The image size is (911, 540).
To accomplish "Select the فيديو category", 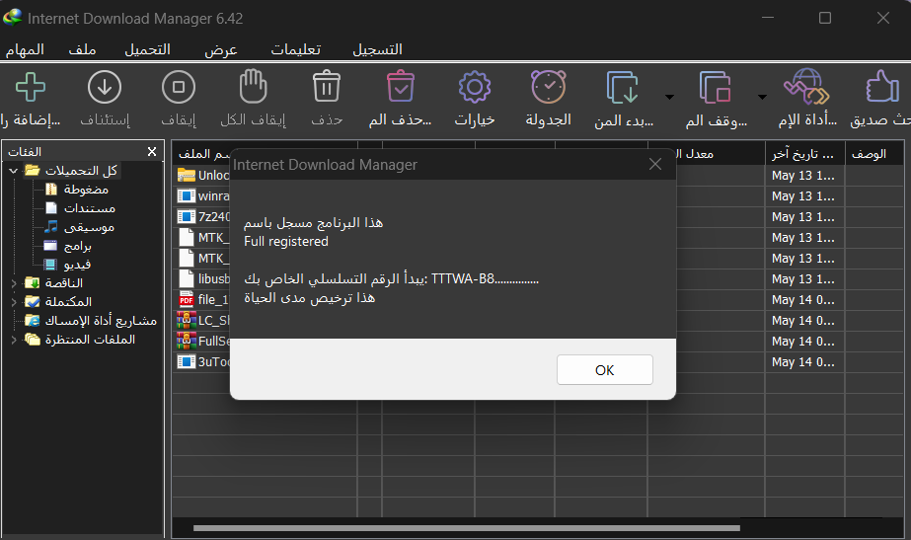I will (77, 265).
